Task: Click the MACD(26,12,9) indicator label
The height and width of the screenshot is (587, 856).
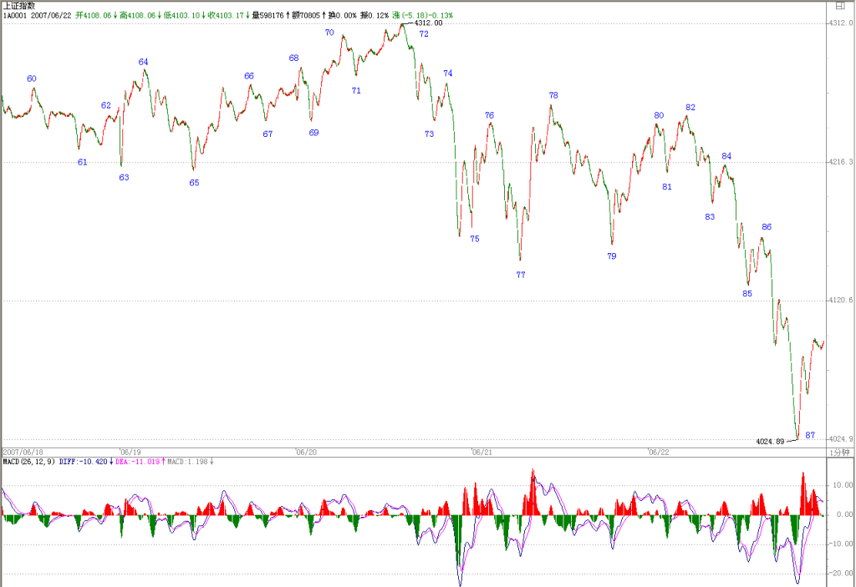Action: (x=29, y=462)
